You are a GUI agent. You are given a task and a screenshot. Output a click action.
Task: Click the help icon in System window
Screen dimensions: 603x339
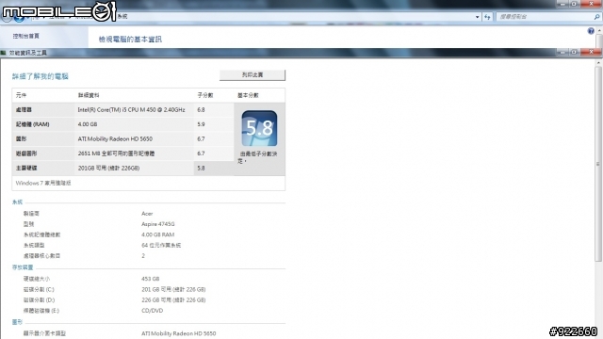[x=591, y=31]
